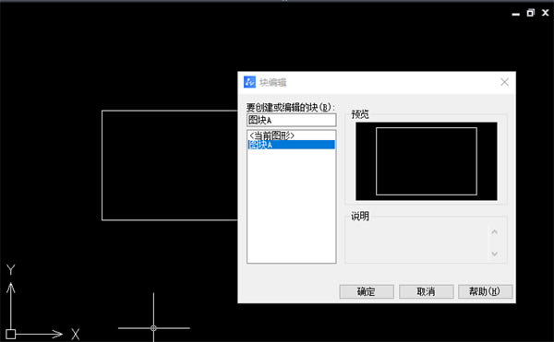Click the 块编辑 dialog app icon
This screenshot has height=342, width=554.
click(x=249, y=82)
